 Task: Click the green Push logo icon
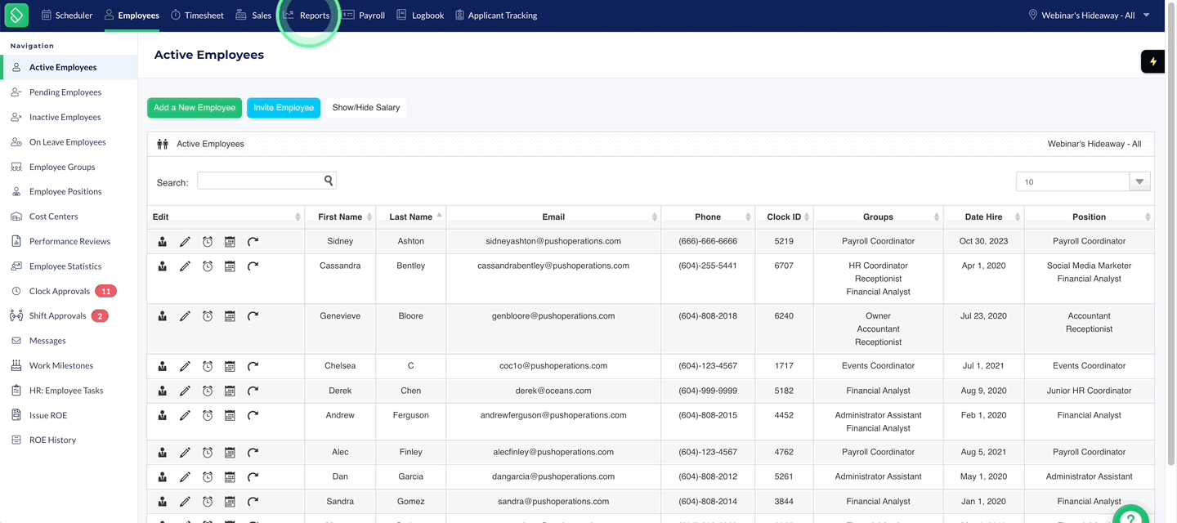(16, 15)
